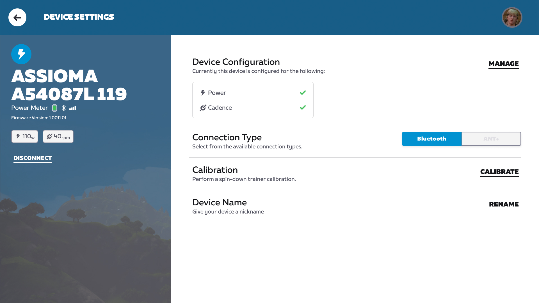Open the user profile avatar

[512, 17]
